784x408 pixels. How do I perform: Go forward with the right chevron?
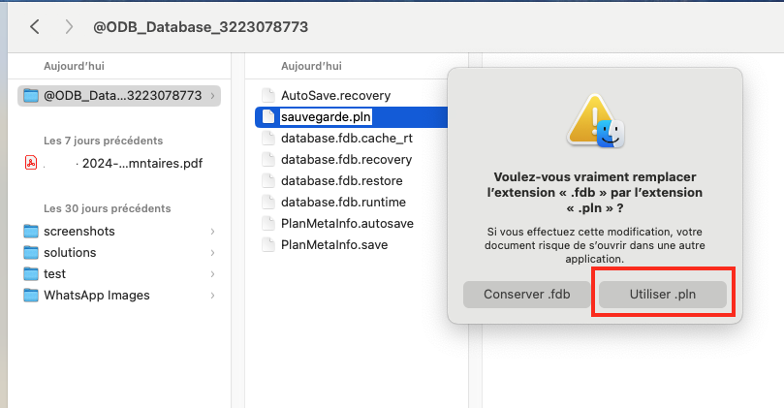point(69,26)
